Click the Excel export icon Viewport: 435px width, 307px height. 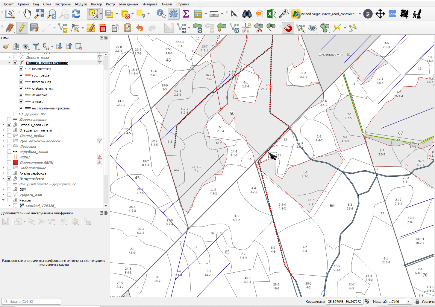271,14
